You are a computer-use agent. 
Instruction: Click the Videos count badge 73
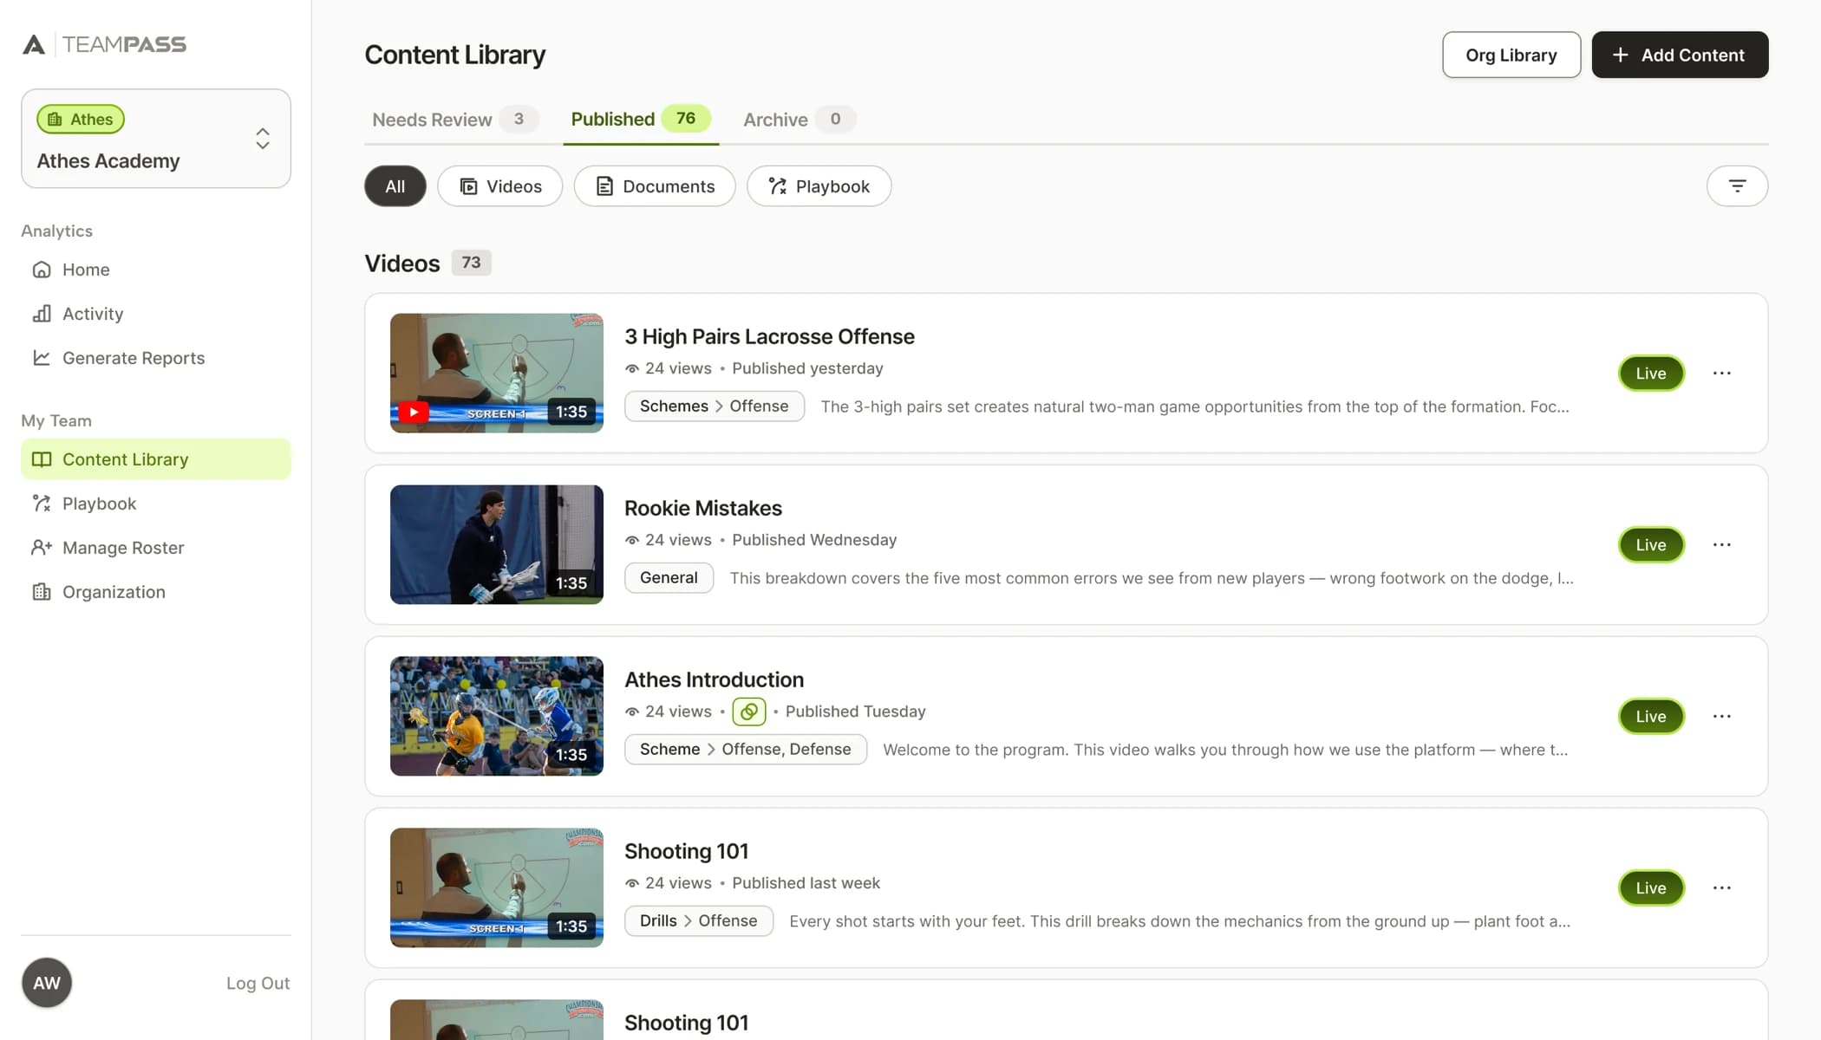pos(471,263)
